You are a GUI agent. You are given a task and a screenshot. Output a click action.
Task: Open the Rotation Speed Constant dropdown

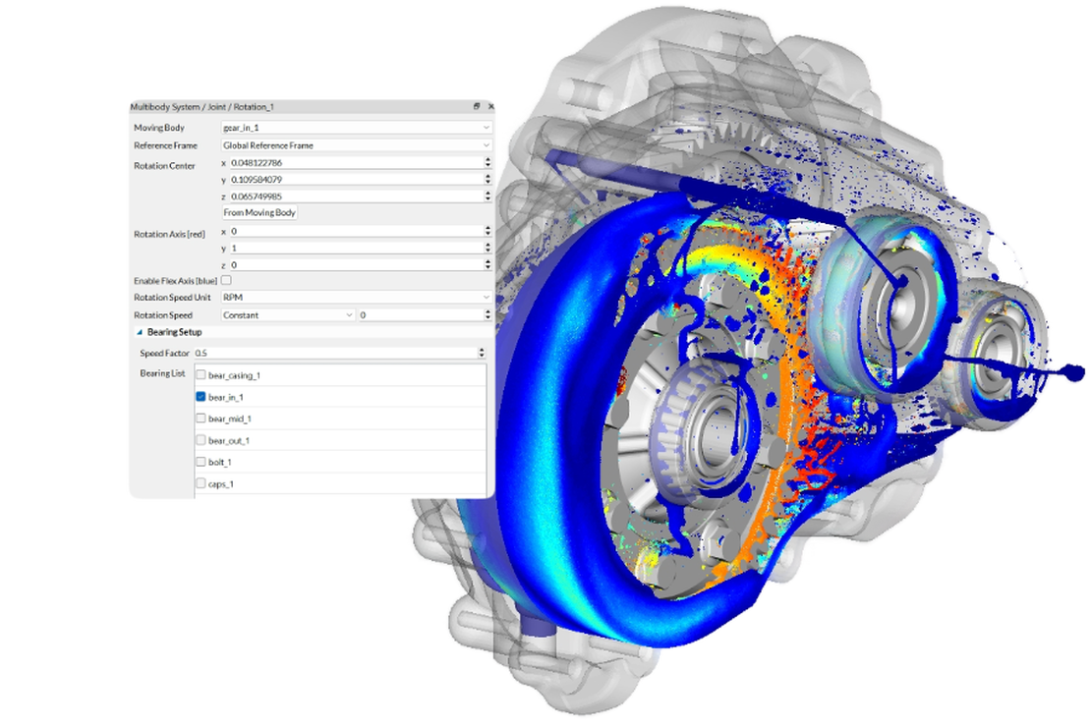[x=288, y=315]
